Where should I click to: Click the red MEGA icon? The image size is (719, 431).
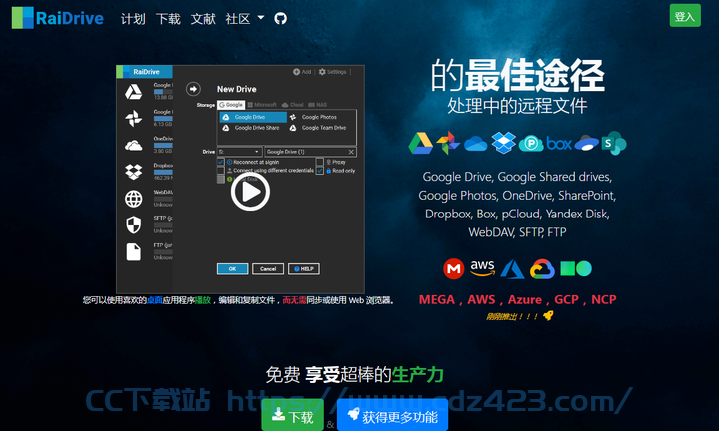click(454, 268)
